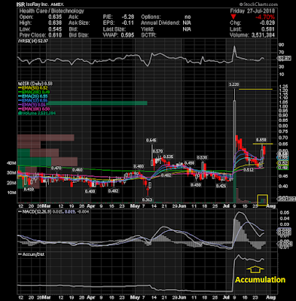296x301 pixels.
Task: Click the Chg value -0.029
Action: point(267,23)
